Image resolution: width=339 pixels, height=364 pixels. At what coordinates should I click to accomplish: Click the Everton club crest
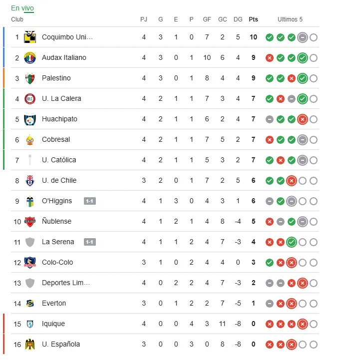(30, 303)
